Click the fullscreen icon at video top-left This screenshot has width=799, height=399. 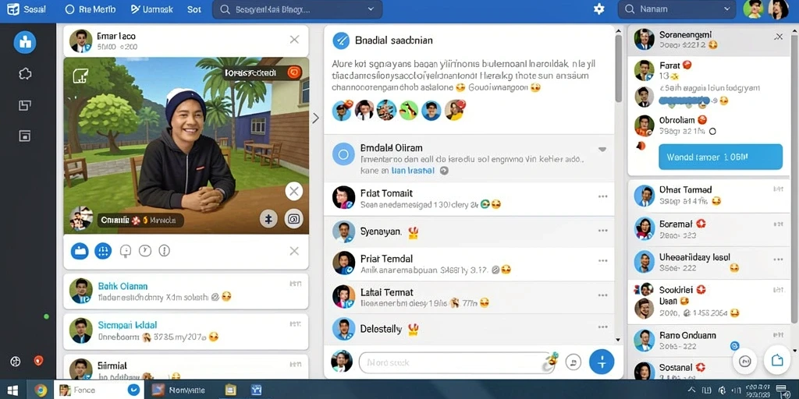[80, 76]
